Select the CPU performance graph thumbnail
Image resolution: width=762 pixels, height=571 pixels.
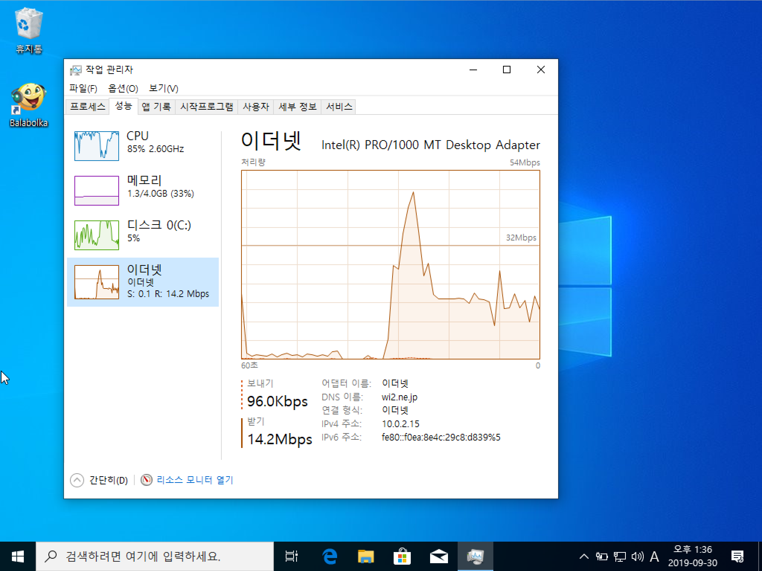pos(97,146)
